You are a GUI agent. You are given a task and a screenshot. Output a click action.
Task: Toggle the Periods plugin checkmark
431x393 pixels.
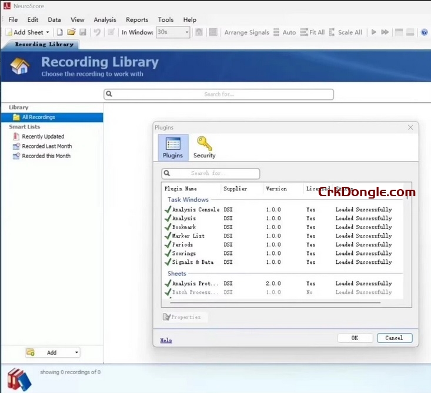(168, 244)
